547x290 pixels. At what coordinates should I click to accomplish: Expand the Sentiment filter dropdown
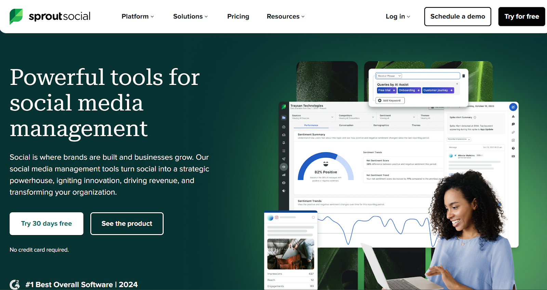click(397, 117)
